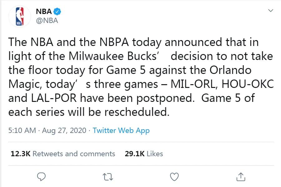Open the NBA display name profile link
The width and height of the screenshot is (281, 187).
pos(44,12)
